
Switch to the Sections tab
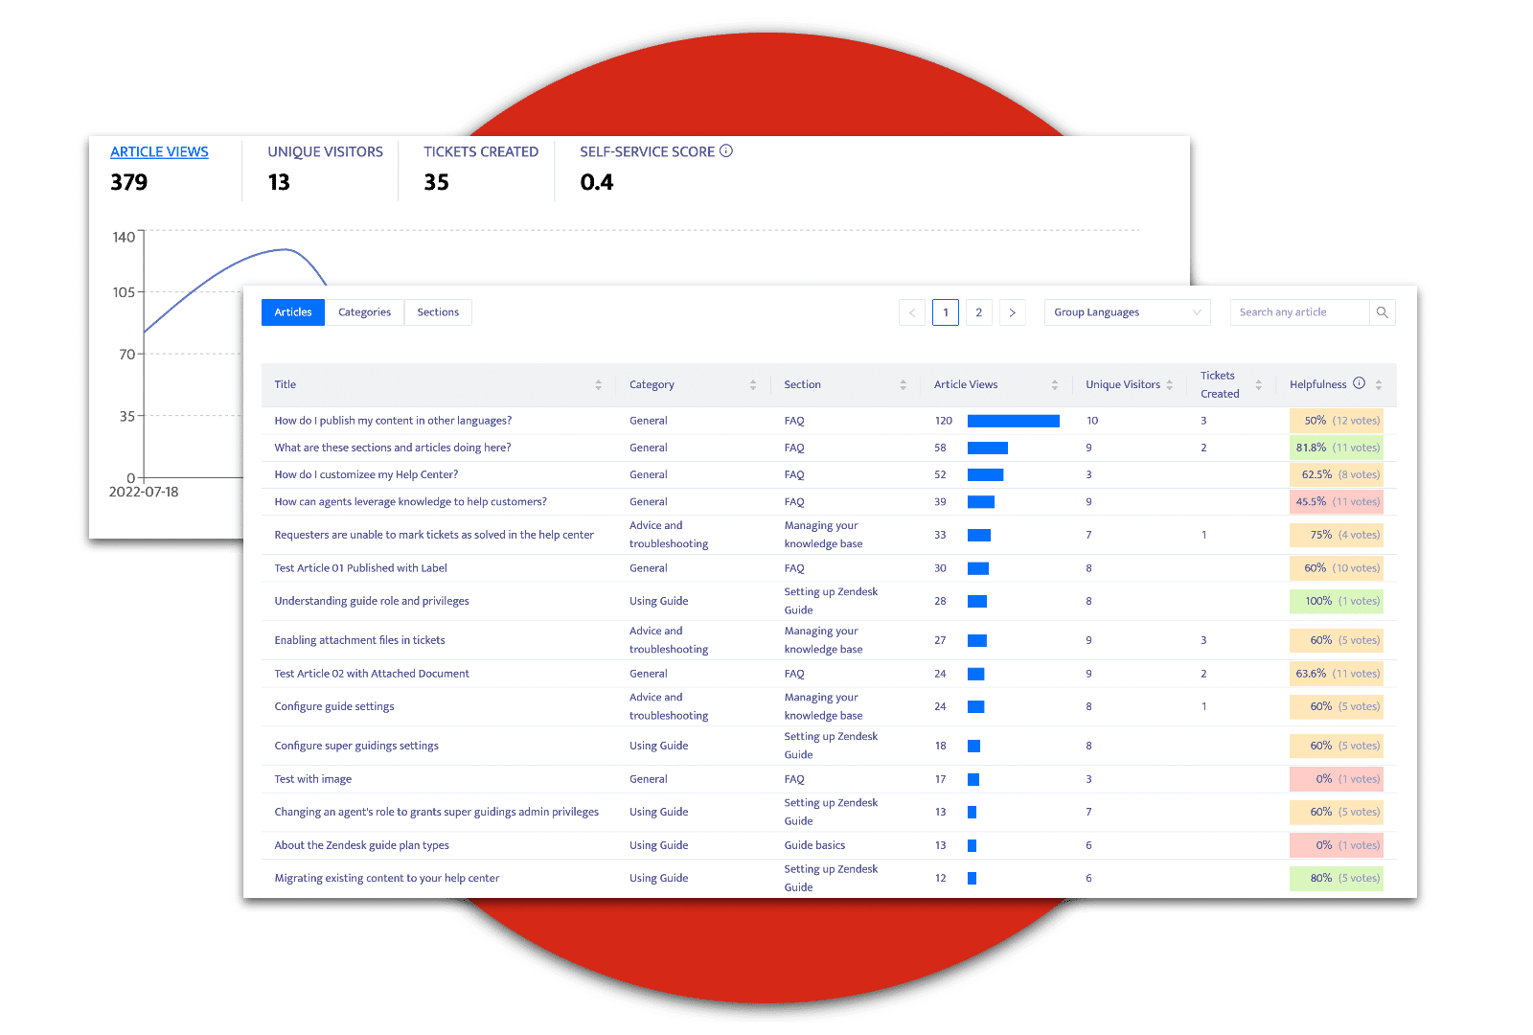[438, 312]
